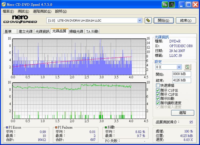Click the orange PI Failures legend swatch
The height and width of the screenshot is (145, 200).
pyautogui.click(x=56, y=127)
